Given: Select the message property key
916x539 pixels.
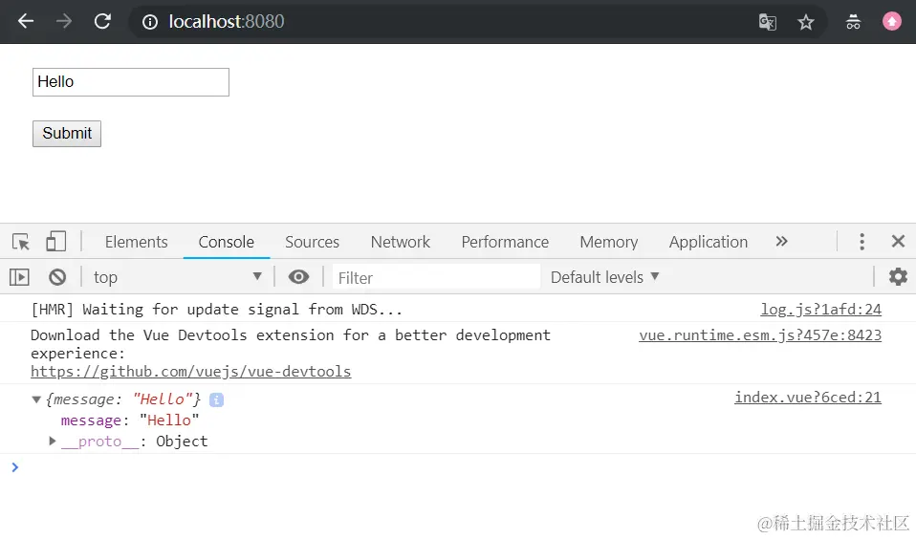Looking at the screenshot, I should (x=91, y=420).
